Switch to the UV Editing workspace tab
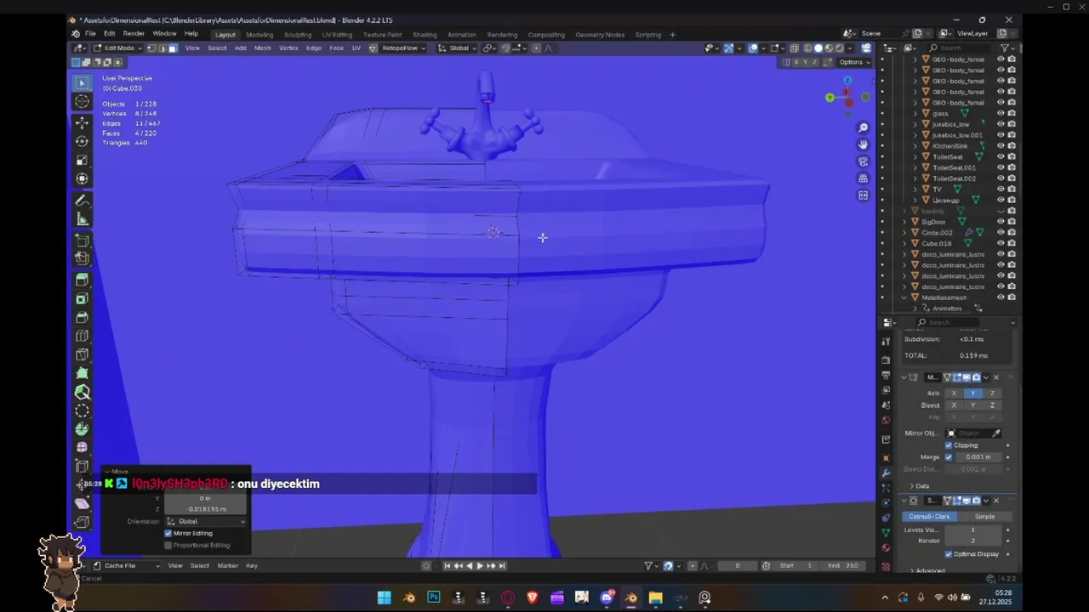Image resolution: width=1089 pixels, height=612 pixels. [337, 35]
